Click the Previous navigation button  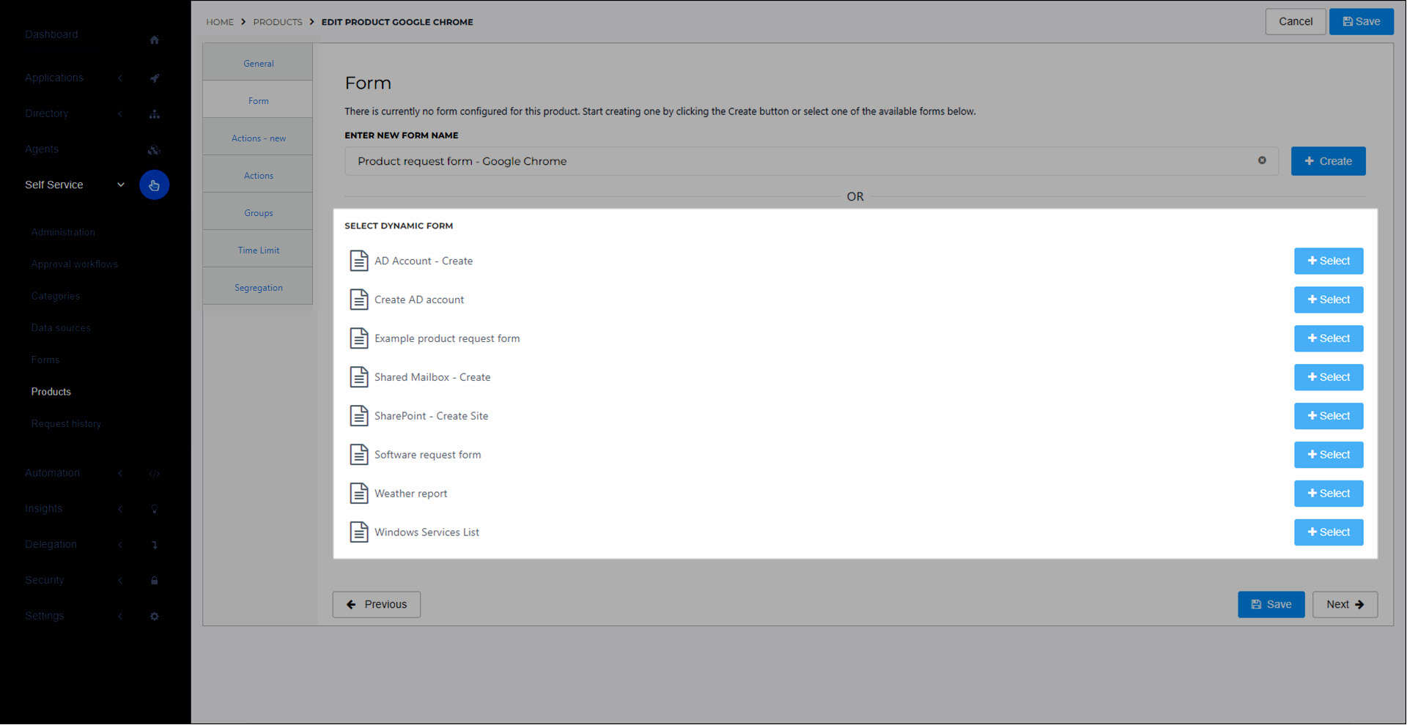click(x=376, y=604)
